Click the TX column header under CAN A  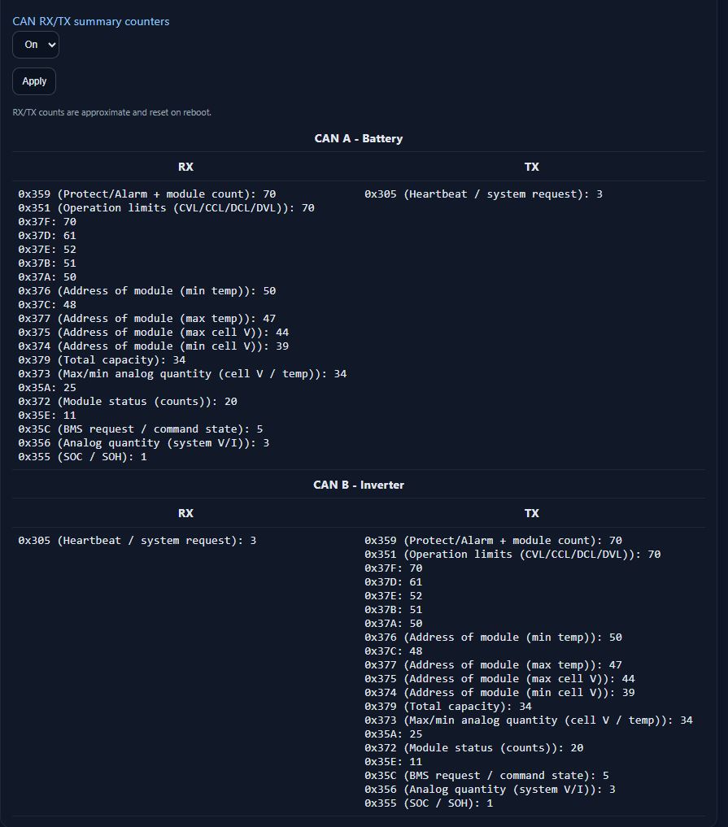tap(531, 167)
